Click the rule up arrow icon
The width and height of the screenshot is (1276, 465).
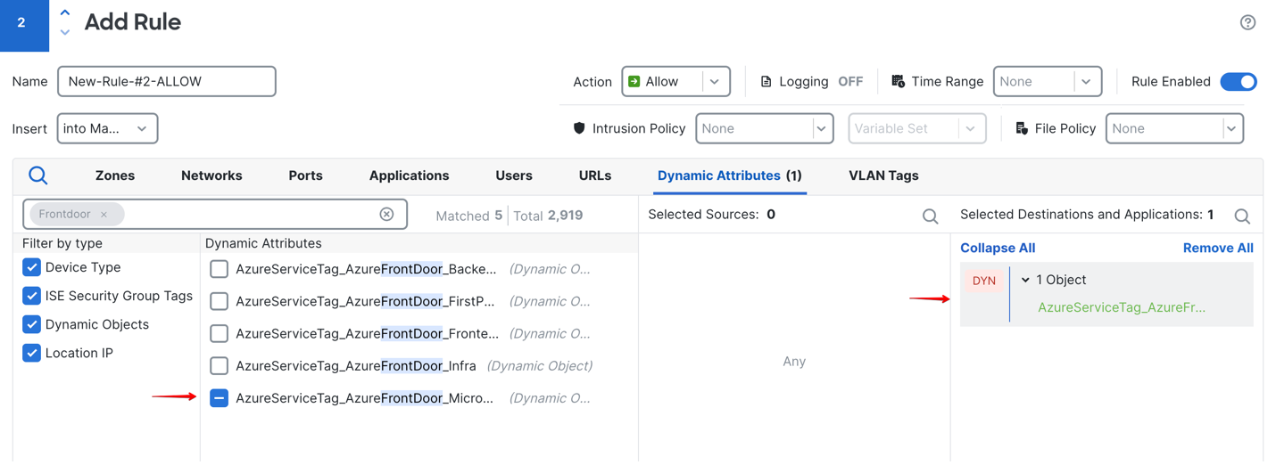[x=65, y=13]
